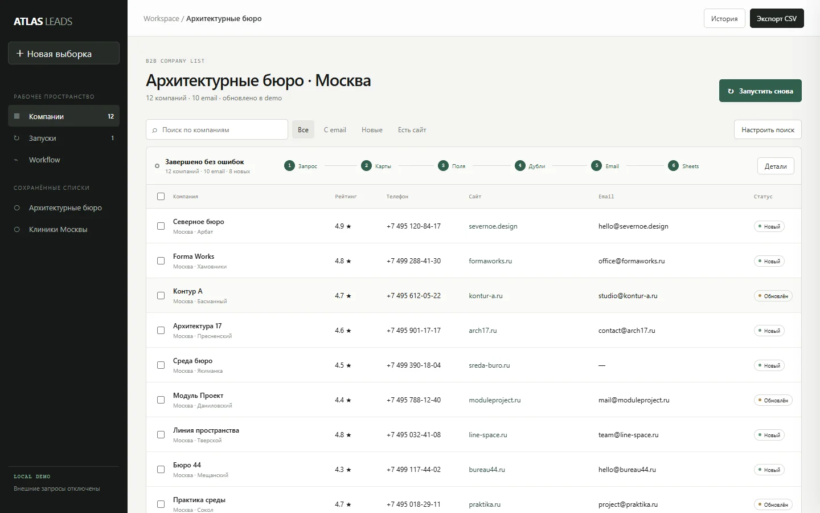Filter companies by С email

(335, 130)
